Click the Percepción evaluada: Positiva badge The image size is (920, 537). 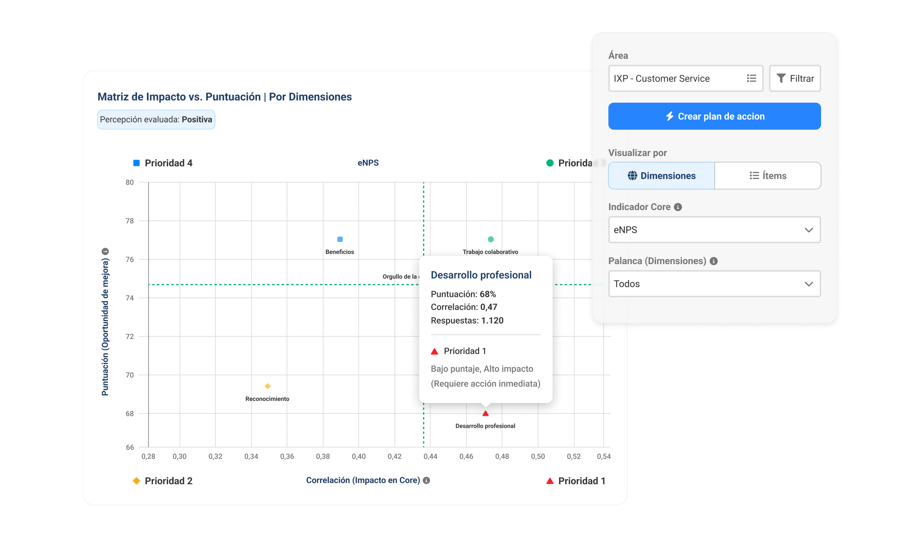click(x=156, y=120)
